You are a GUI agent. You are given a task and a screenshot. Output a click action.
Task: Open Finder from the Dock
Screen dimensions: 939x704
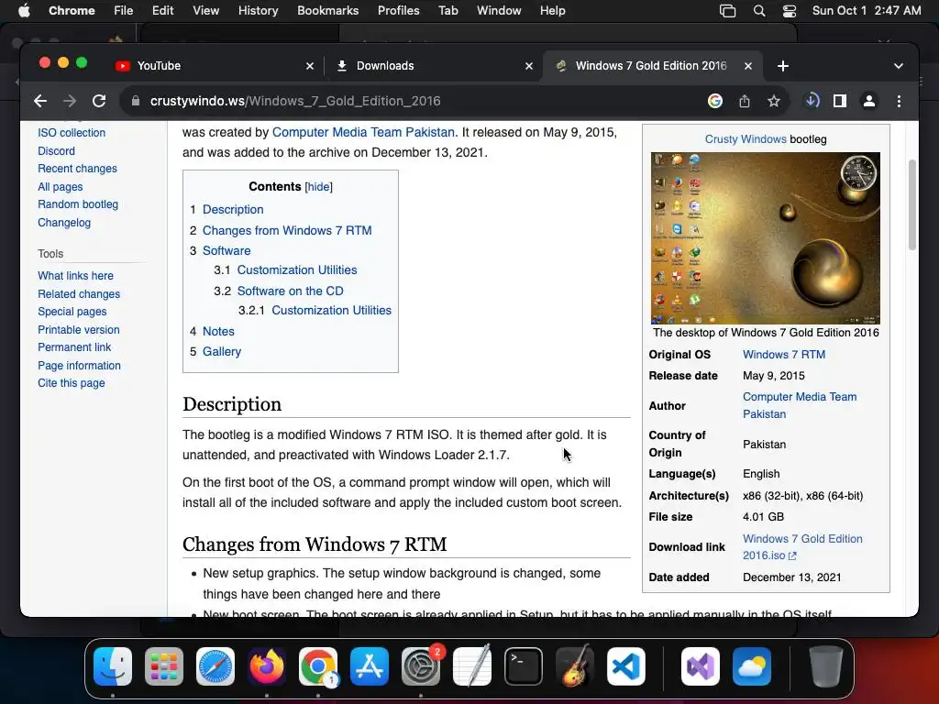click(113, 666)
